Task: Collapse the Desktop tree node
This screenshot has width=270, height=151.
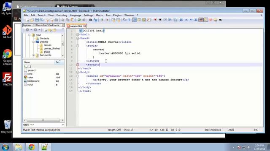Action: [34, 42]
